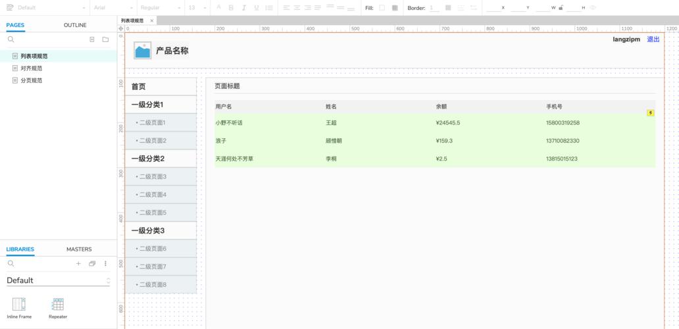This screenshot has width=679, height=329.
Task: Click the dark Fill color swatch
Action: [395, 8]
